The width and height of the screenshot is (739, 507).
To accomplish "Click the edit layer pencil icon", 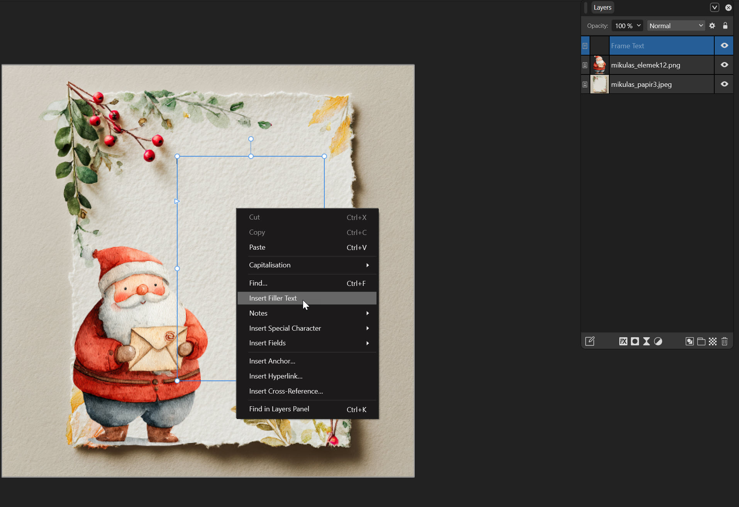I will click(x=590, y=341).
